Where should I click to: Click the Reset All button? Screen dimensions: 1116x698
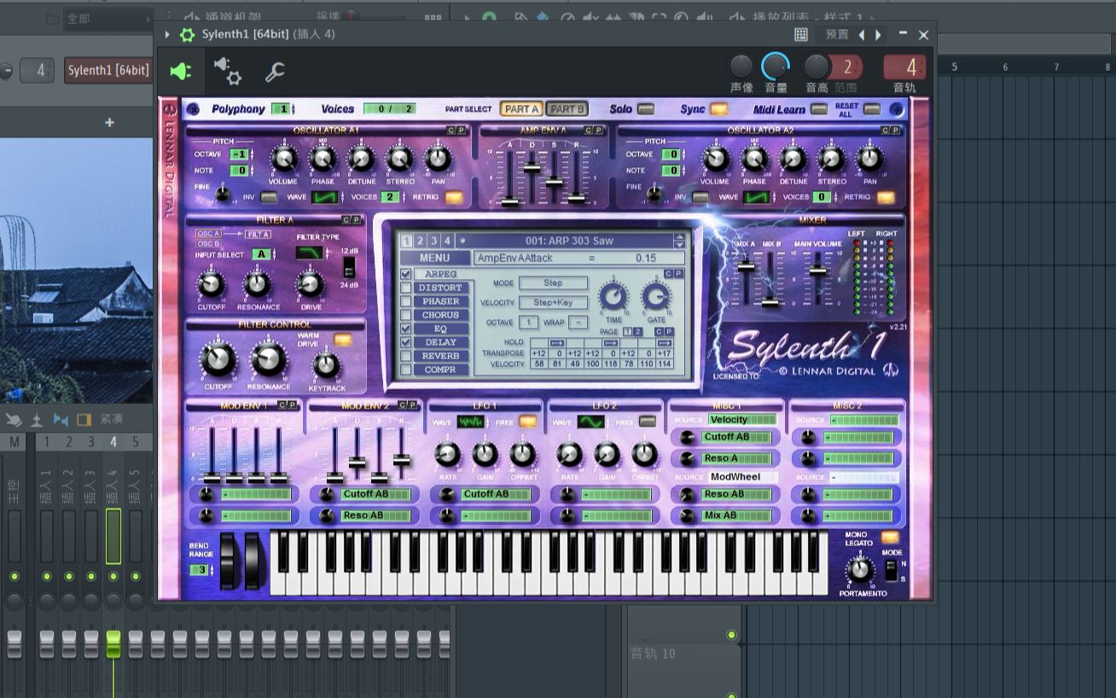[871, 109]
